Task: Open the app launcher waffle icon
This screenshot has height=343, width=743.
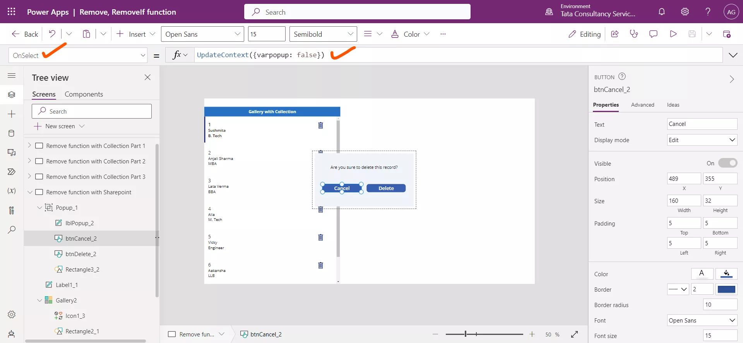Action: [12, 12]
